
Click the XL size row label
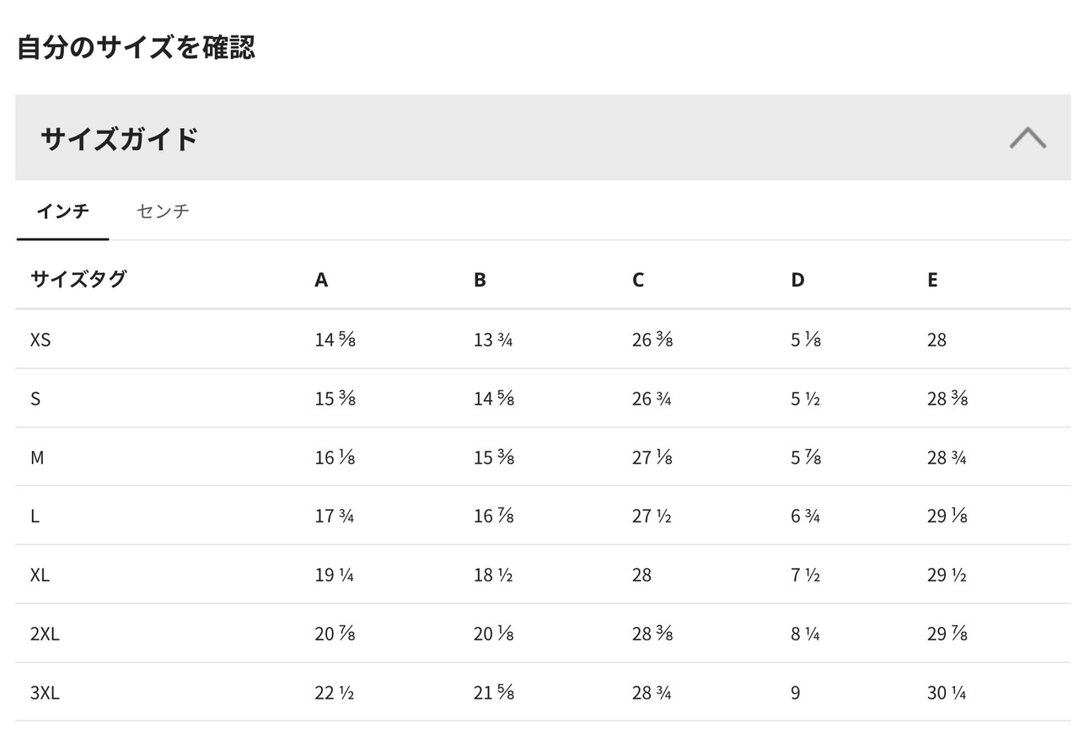(x=40, y=575)
